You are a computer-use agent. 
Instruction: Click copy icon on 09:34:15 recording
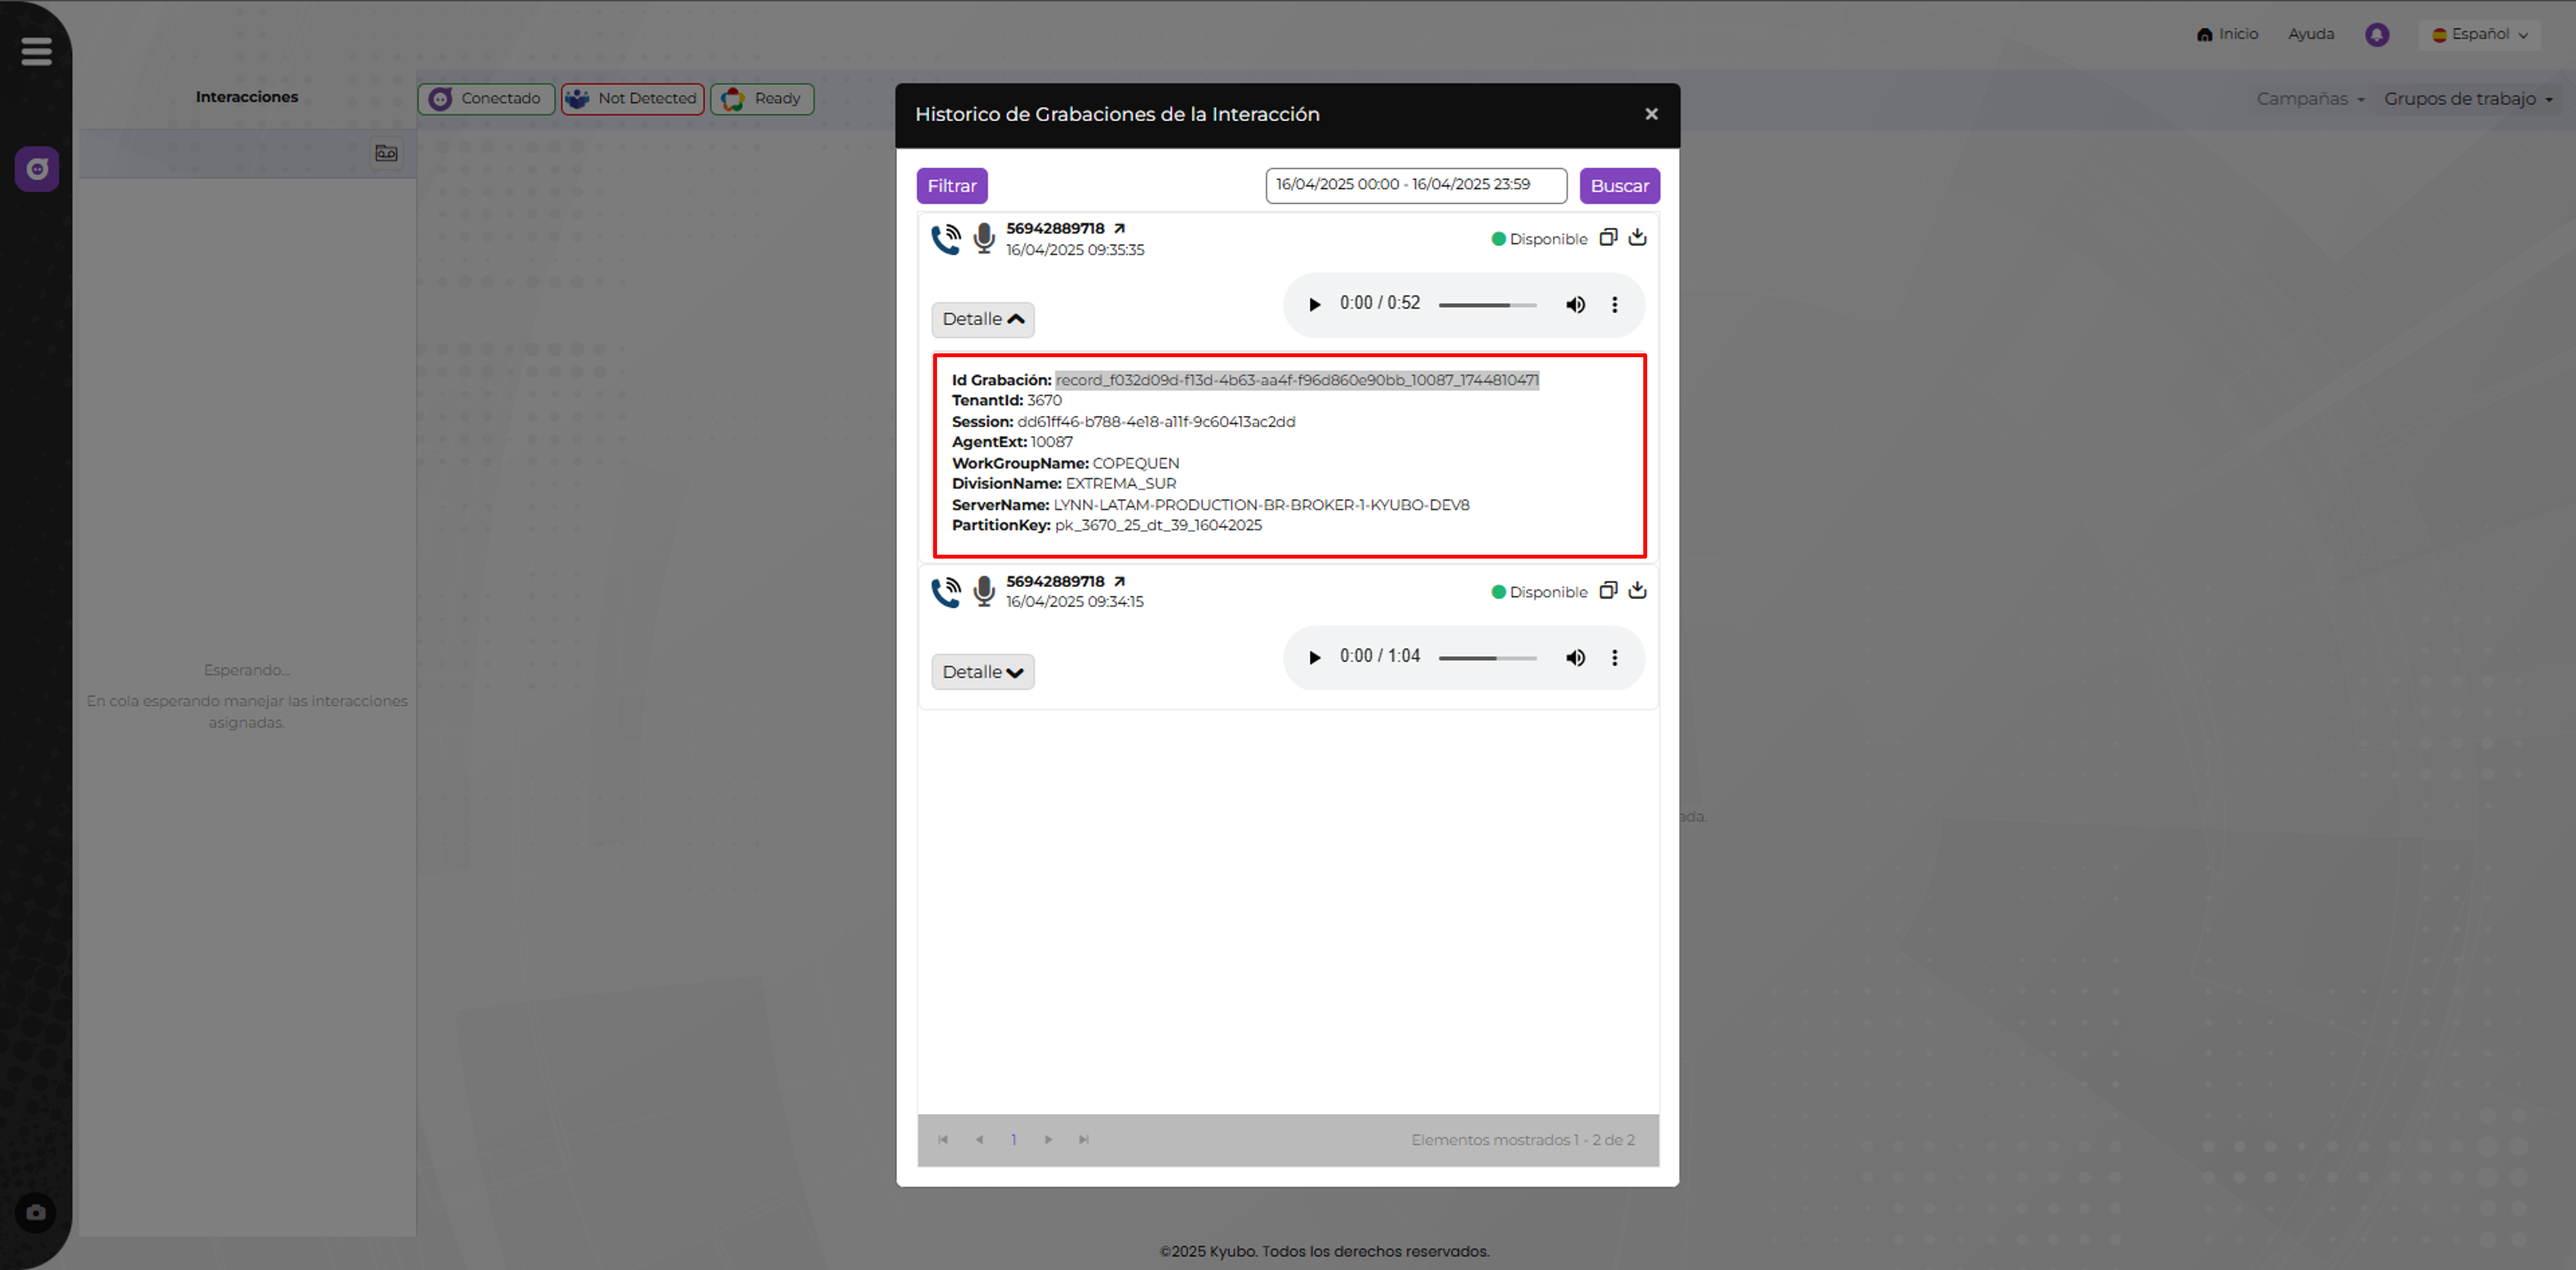click(x=1608, y=590)
